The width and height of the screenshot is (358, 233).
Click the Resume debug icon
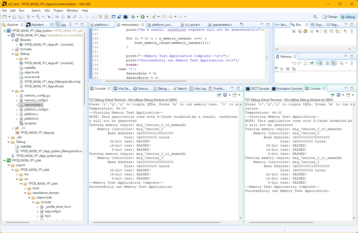tap(57, 17)
